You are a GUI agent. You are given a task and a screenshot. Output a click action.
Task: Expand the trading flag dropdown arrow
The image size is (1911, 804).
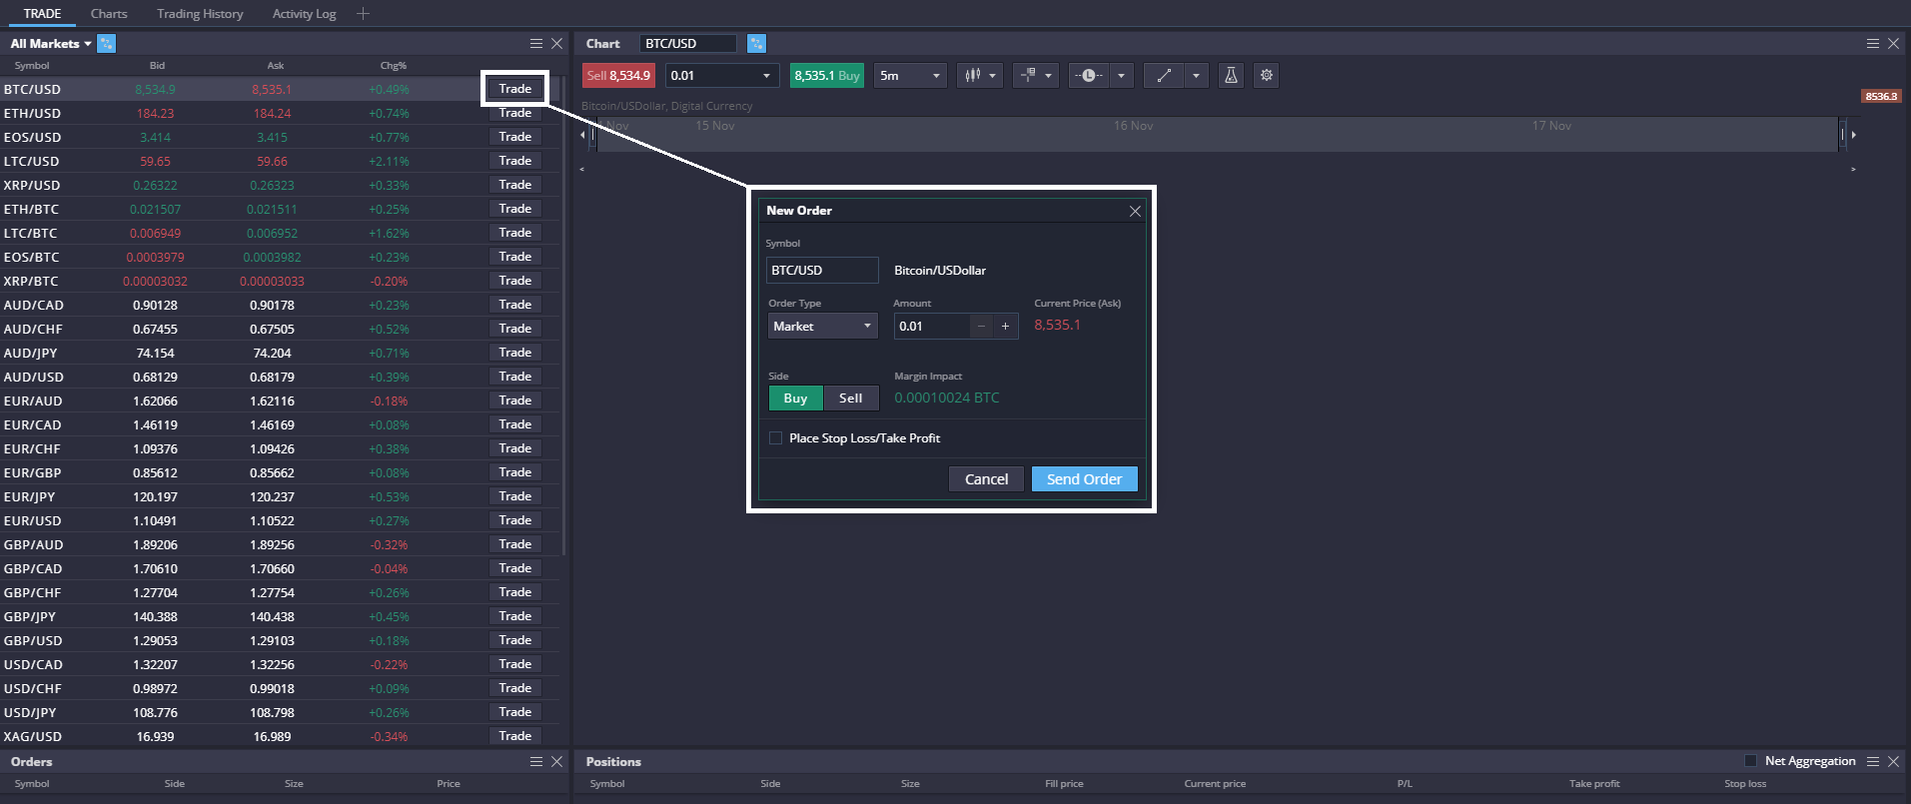(1049, 76)
